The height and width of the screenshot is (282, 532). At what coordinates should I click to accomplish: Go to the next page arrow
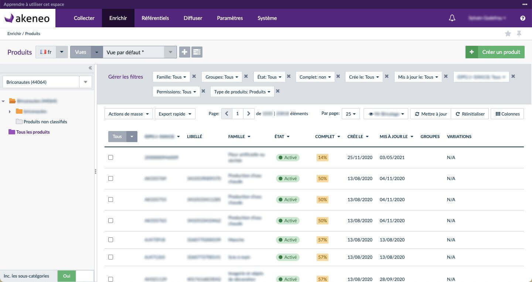(249, 114)
